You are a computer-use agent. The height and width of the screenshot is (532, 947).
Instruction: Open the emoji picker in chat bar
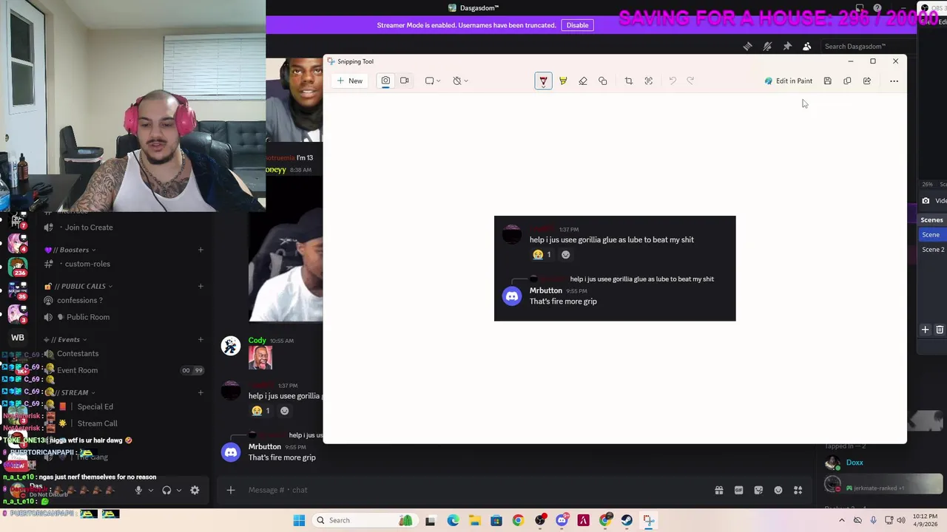point(778,490)
